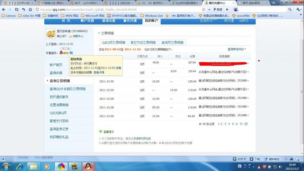304x171 pixels.
Task: Expand details arrow on 2011-10-29 row
Action: (248, 98)
